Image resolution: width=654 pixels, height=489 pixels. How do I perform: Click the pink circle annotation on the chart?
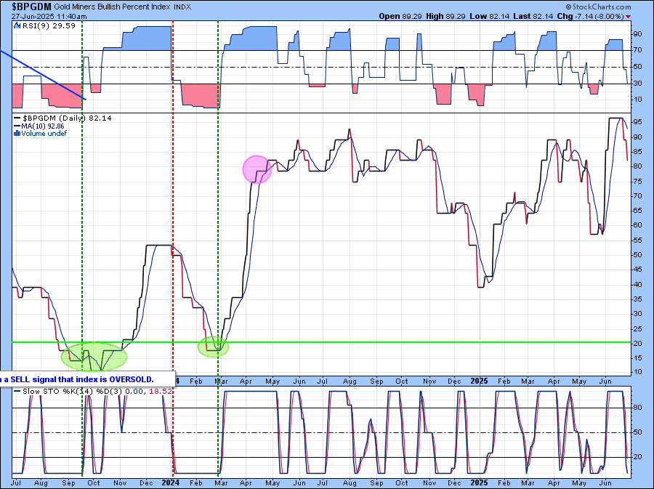pyautogui.click(x=257, y=169)
